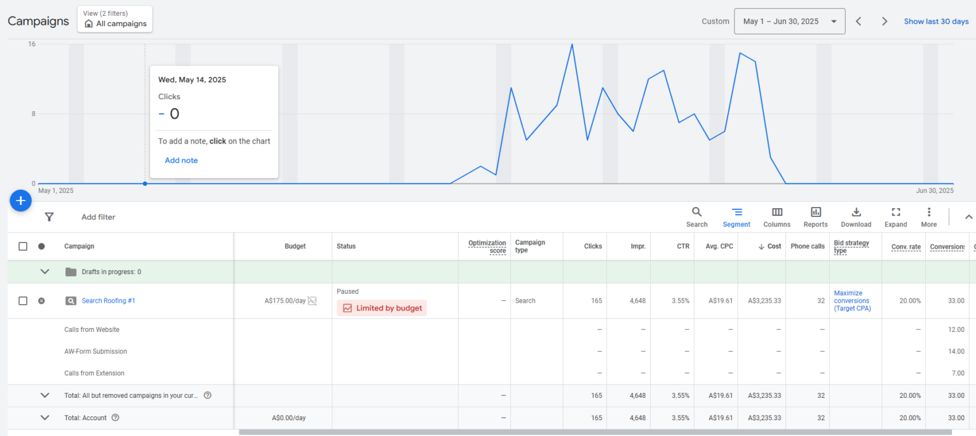Collapse the chart using the top-right chevron
The image size is (976, 436).
tap(968, 217)
